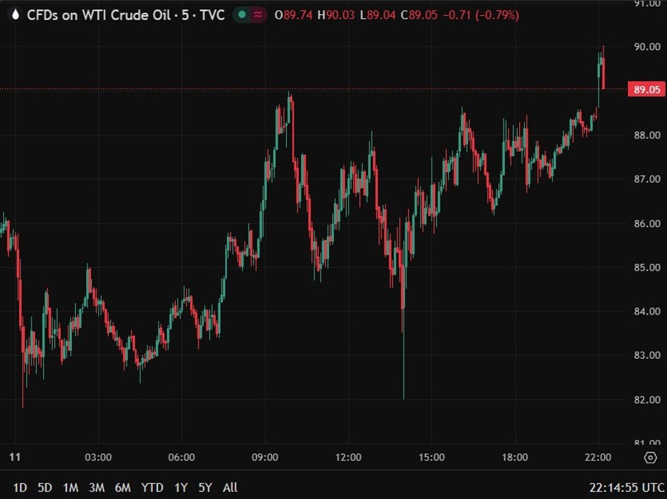Click the O89.74 open value
Viewport: 667px width, 499px height.
[x=293, y=14]
